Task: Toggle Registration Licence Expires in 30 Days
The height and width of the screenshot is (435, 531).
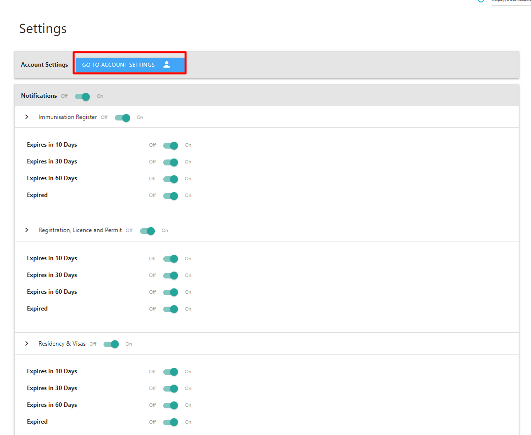Action: [x=170, y=276]
